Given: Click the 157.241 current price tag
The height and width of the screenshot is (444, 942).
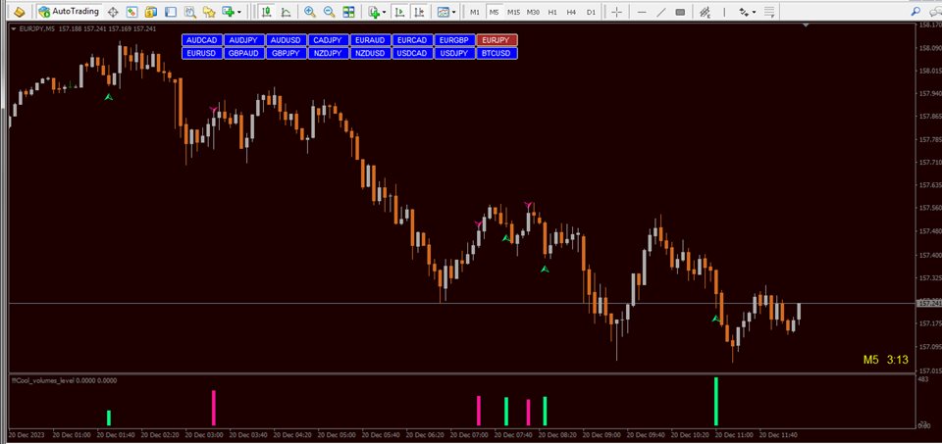Looking at the screenshot, I should tap(929, 304).
